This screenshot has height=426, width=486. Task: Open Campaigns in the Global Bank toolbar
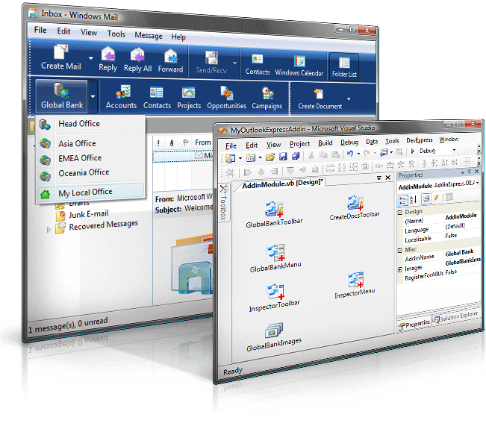click(x=267, y=99)
